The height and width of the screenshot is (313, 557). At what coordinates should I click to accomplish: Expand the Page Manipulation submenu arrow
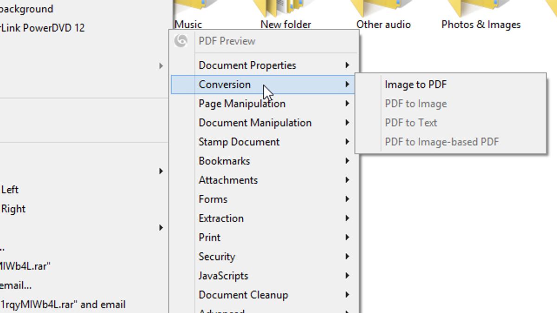click(x=347, y=103)
